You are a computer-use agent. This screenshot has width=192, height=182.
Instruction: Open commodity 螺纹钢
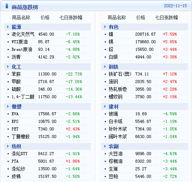pos(115,97)
